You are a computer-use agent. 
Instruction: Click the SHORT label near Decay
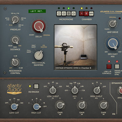(x=32, y=35)
